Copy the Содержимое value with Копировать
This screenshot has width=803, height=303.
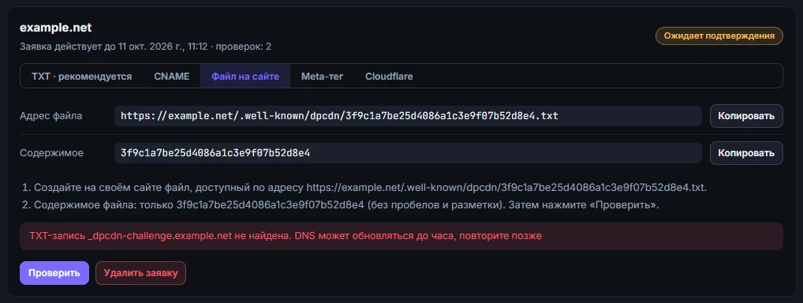pyautogui.click(x=746, y=153)
